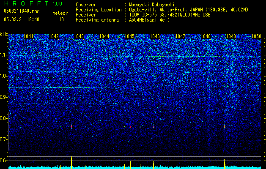Click the 1850 time marker
The width and height of the screenshot is (266, 169).
point(256,36)
